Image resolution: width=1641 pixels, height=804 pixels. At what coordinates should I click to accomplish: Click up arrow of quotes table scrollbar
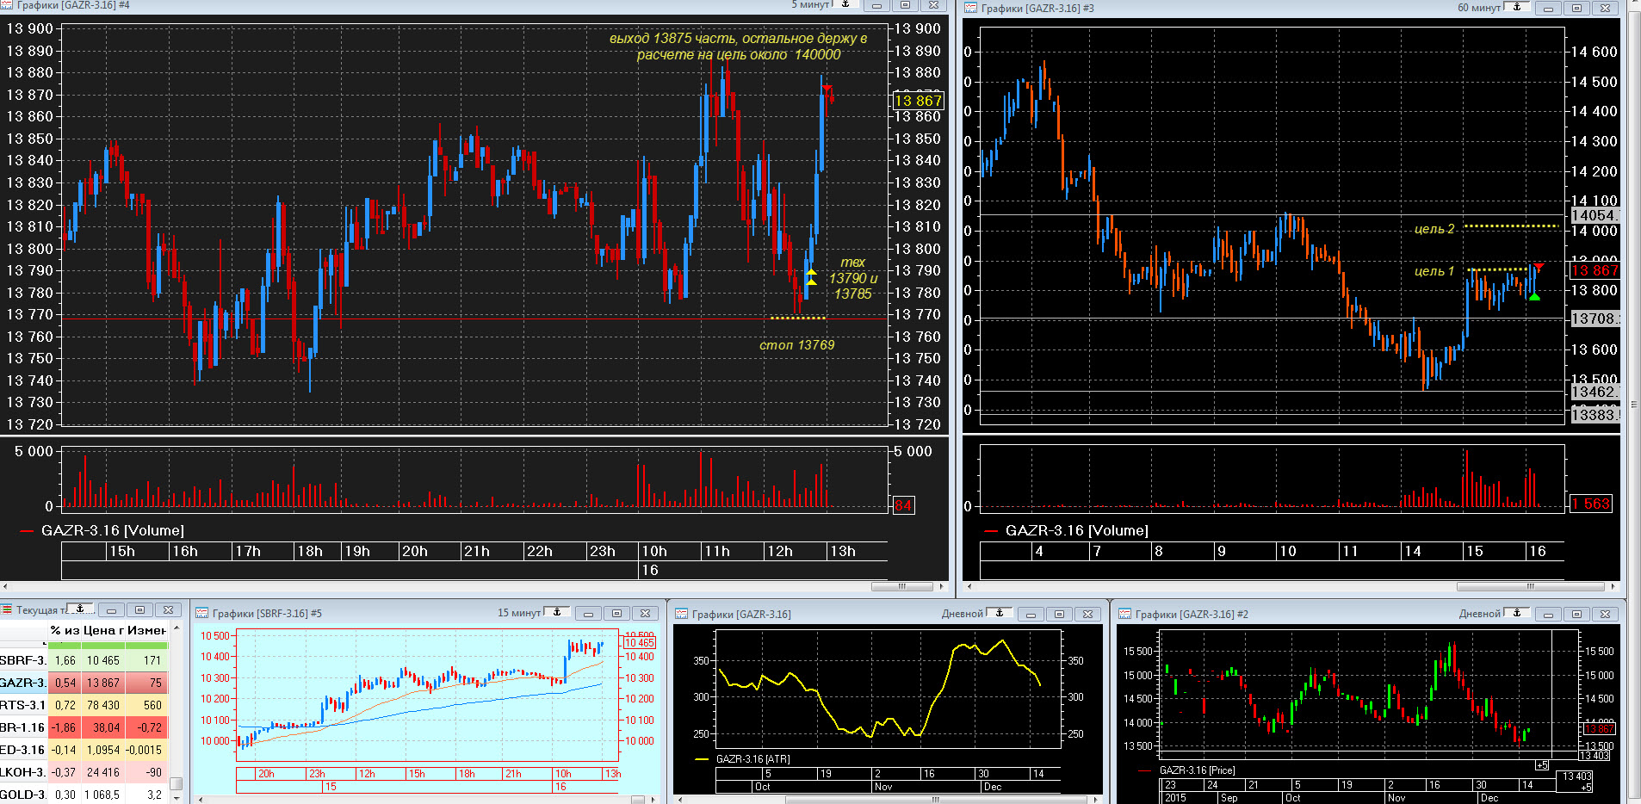[176, 628]
